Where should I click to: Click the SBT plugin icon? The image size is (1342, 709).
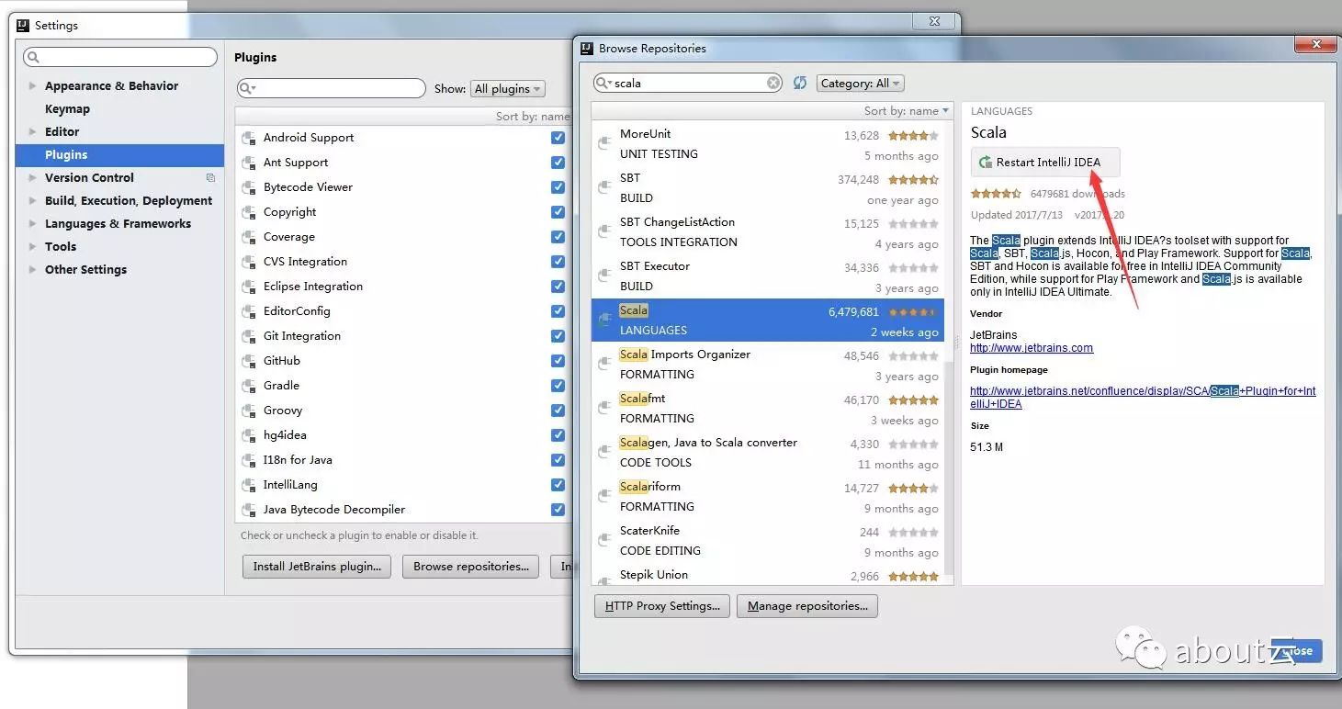click(x=604, y=187)
